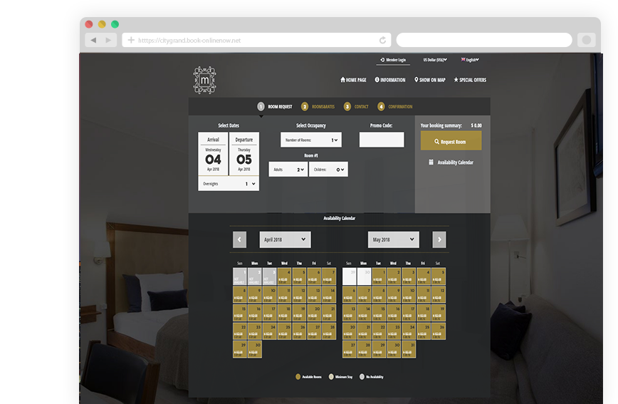Open the Number of Rooms dropdown
The height and width of the screenshot is (404, 618).
pyautogui.click(x=311, y=140)
